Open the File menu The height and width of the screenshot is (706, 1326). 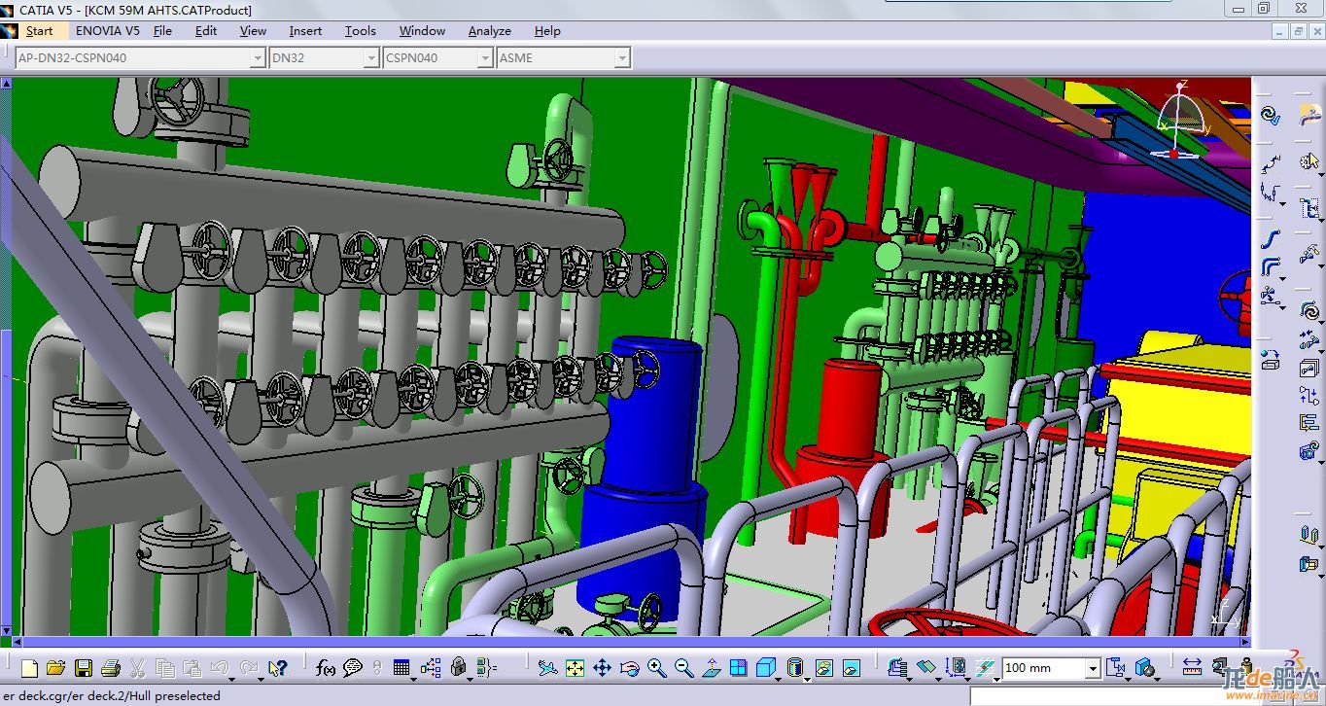click(162, 30)
